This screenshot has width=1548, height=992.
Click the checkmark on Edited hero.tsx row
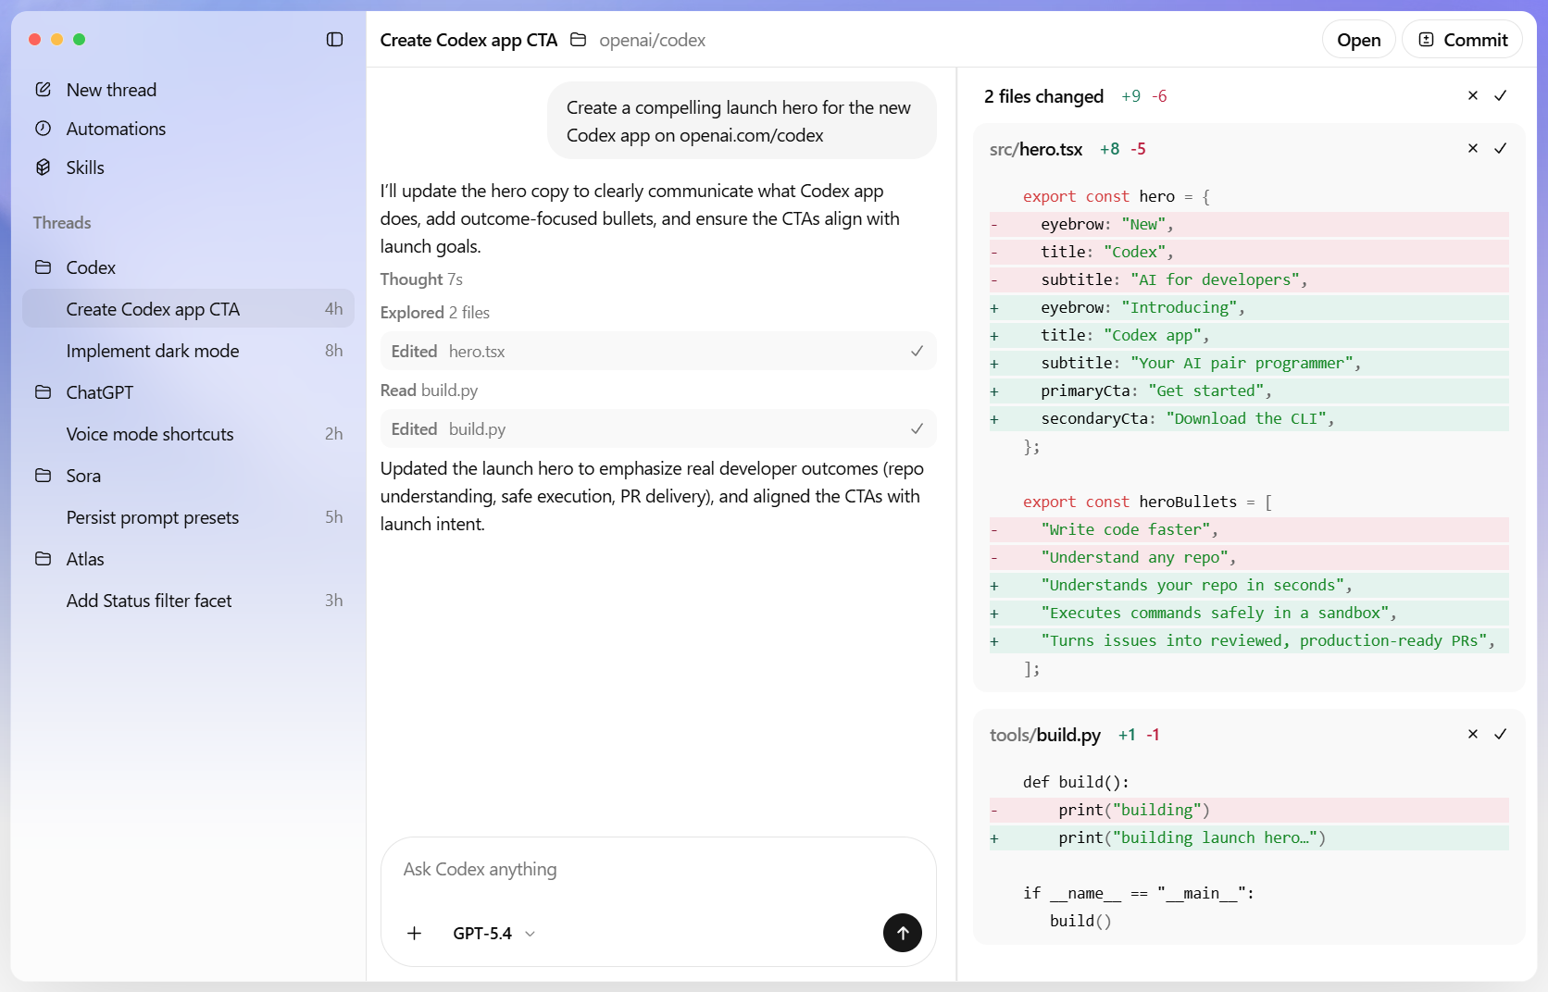tap(917, 352)
